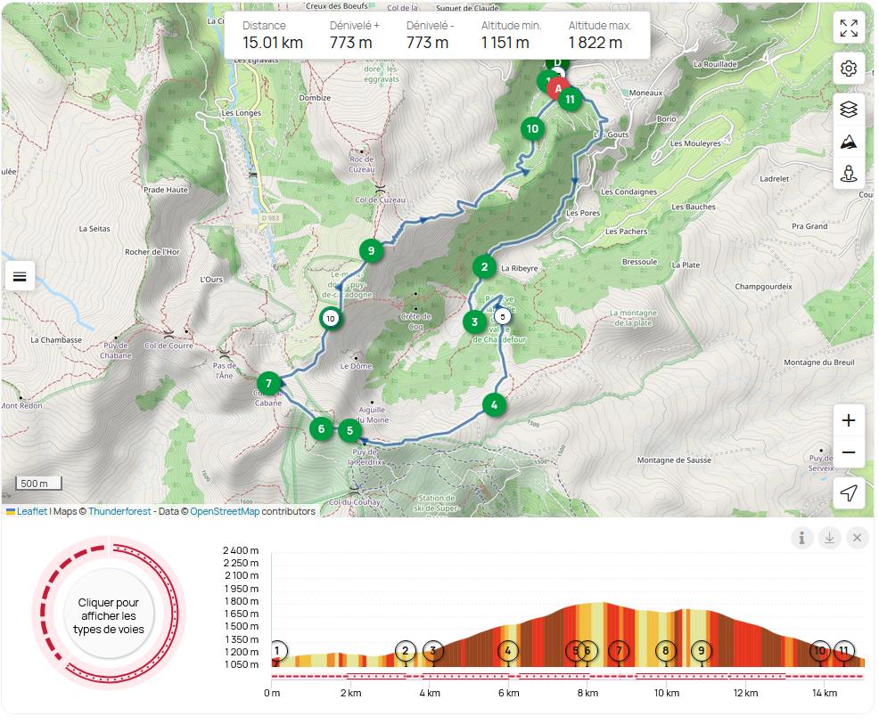Select green waypoint 9 on the map
The width and height of the screenshot is (879, 724).
pyautogui.click(x=371, y=251)
